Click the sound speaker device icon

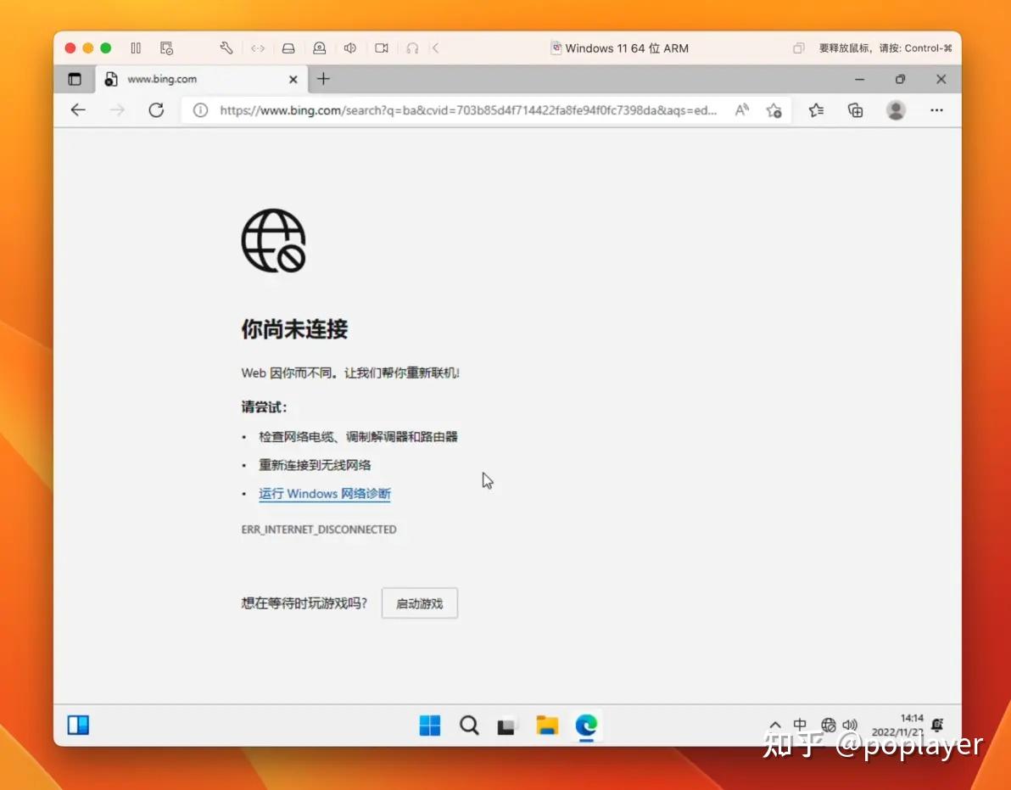[x=350, y=48]
